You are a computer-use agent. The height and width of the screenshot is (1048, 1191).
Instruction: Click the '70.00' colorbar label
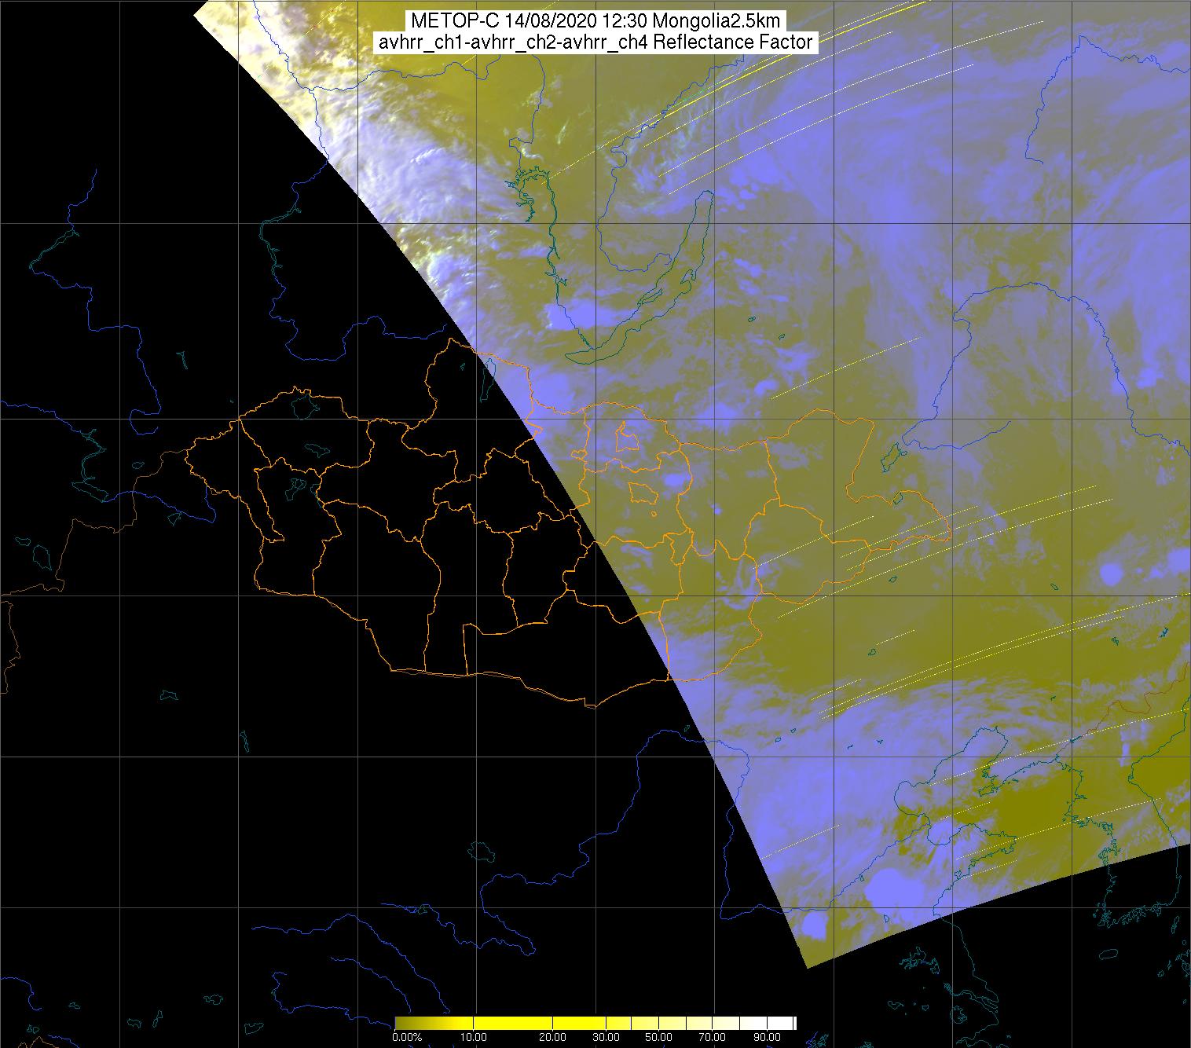pyautogui.click(x=712, y=1037)
